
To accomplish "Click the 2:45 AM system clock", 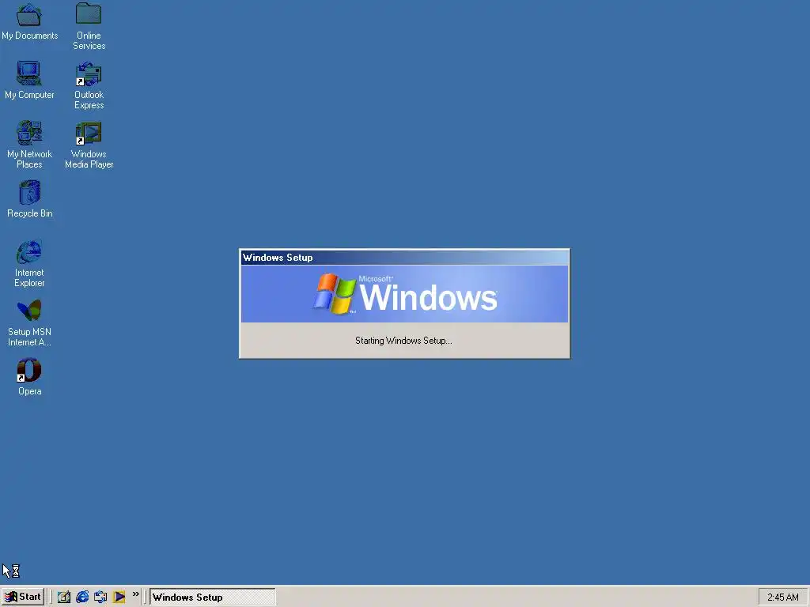I will 782,598.
